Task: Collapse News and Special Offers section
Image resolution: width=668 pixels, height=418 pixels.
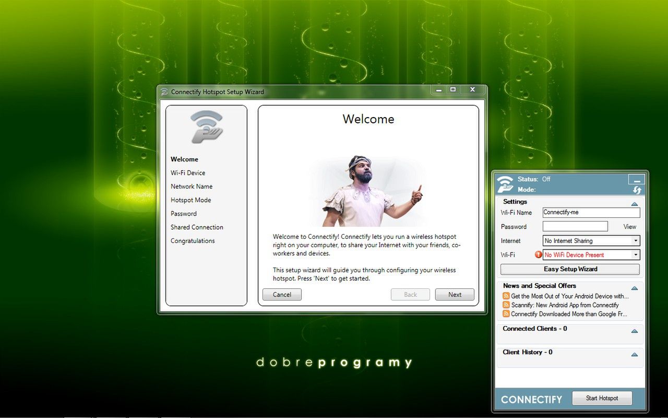Action: 635,288
